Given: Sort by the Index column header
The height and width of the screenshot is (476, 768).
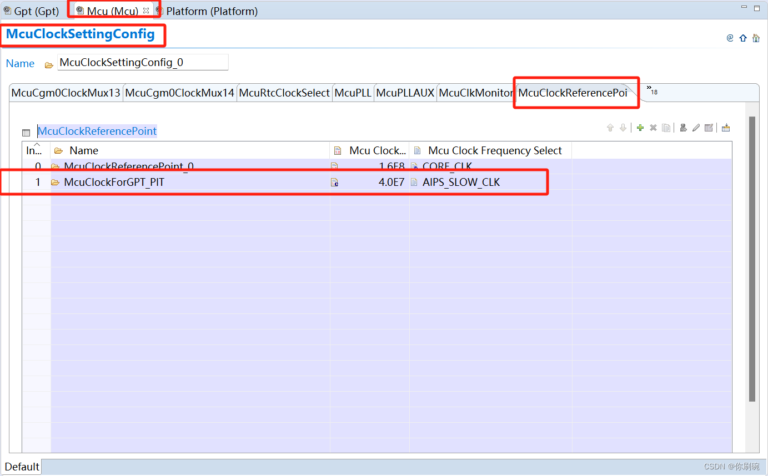Looking at the screenshot, I should (36, 150).
